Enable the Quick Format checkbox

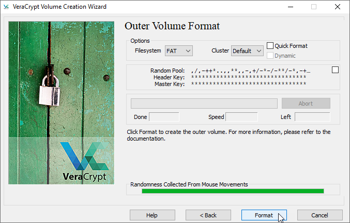(270, 46)
